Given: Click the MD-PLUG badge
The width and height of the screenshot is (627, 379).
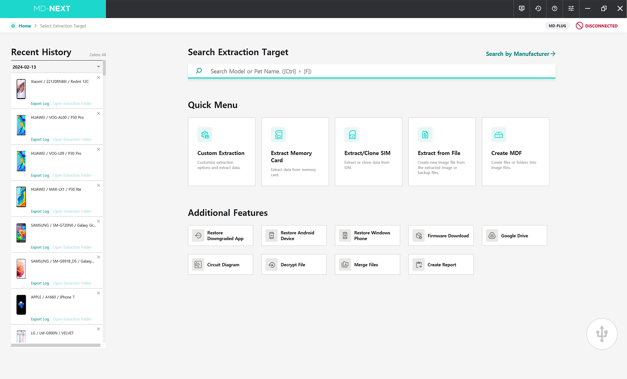Looking at the screenshot, I should pyautogui.click(x=557, y=26).
